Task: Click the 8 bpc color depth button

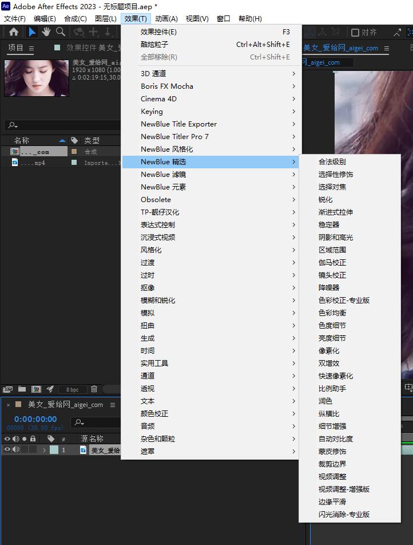Action: (72, 390)
